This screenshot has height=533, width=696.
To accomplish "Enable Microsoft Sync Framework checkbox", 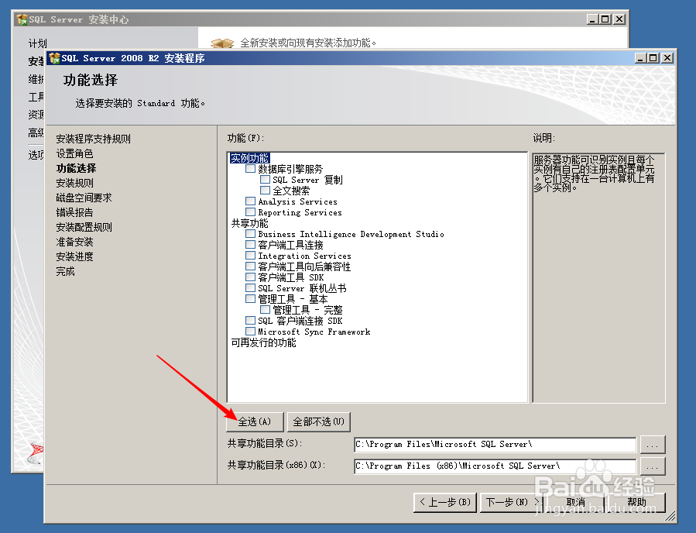I will (x=250, y=332).
